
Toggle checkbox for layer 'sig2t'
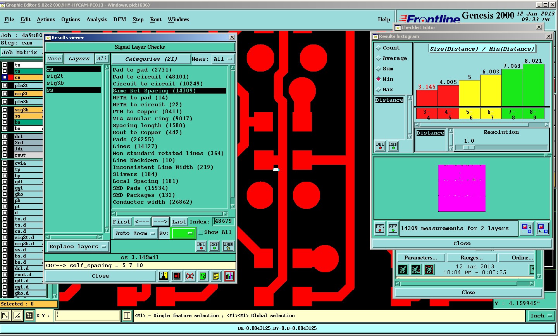(5, 94)
